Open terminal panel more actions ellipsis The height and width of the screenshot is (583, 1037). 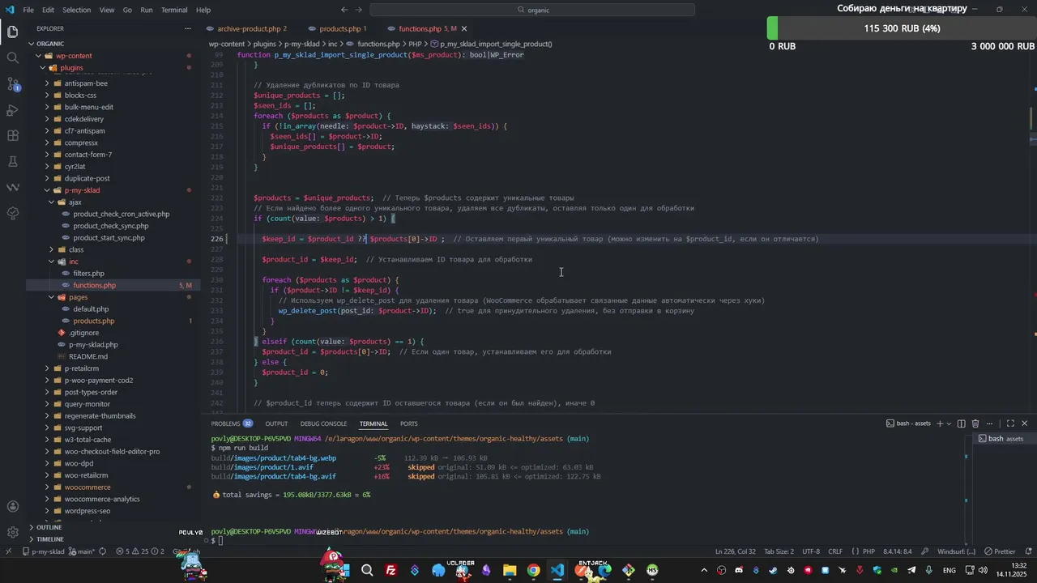click(x=990, y=423)
